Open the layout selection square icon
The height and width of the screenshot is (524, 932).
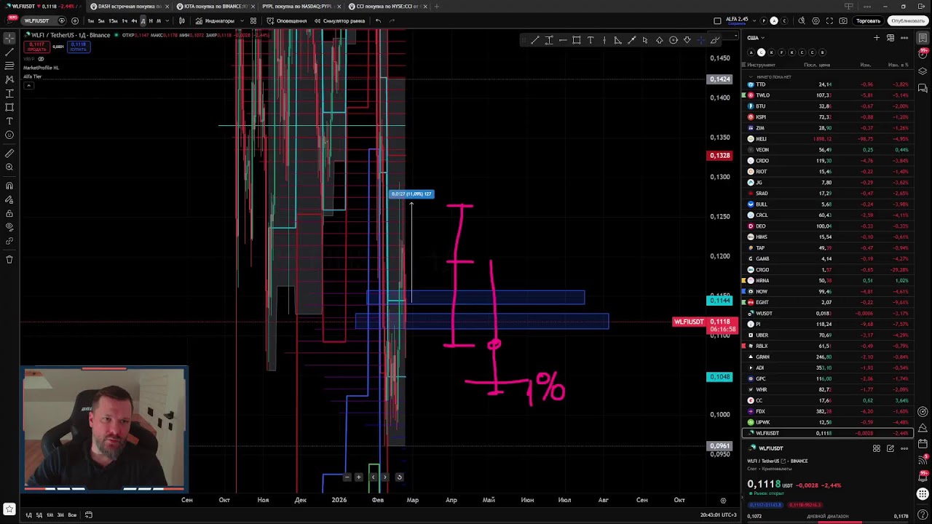coord(717,20)
